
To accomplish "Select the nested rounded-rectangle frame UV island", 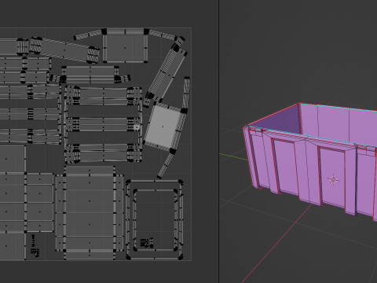I will click(x=155, y=219).
